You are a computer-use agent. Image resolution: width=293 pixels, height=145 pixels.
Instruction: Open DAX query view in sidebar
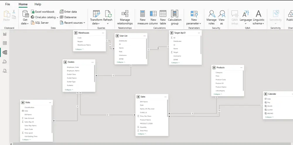click(5, 62)
